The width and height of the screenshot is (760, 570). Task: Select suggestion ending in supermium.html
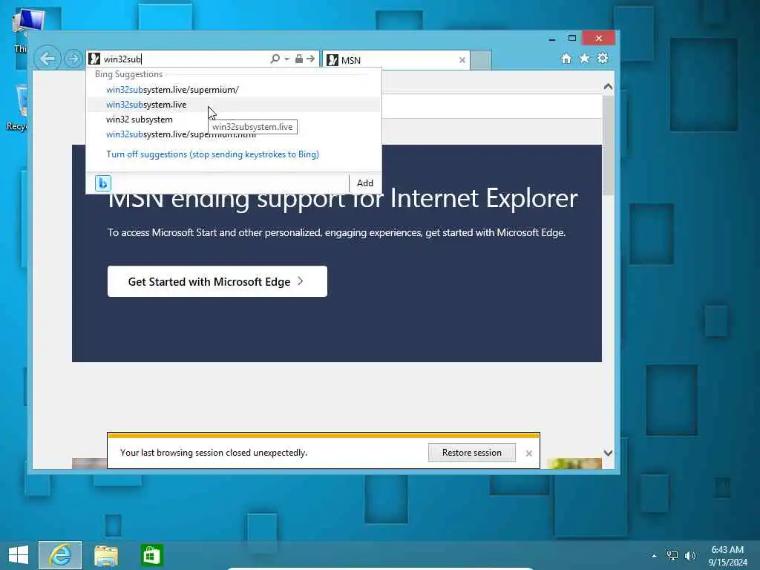[233, 134]
